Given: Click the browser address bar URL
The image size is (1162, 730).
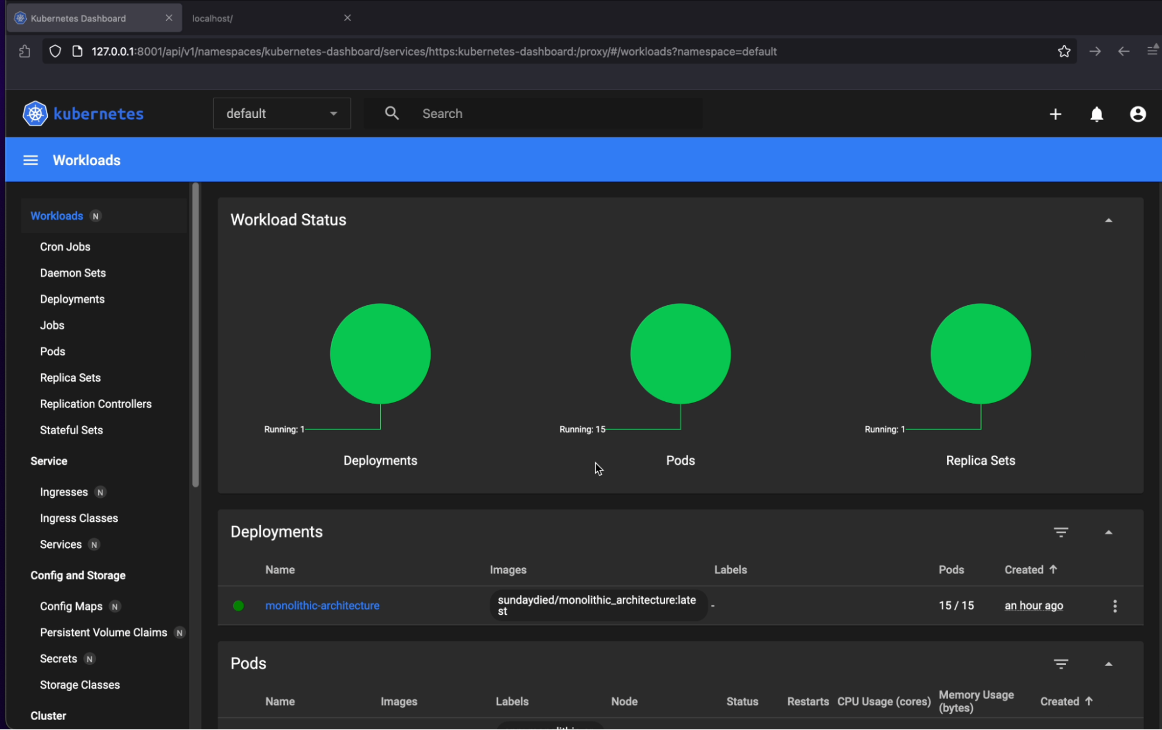Looking at the screenshot, I should coord(434,51).
